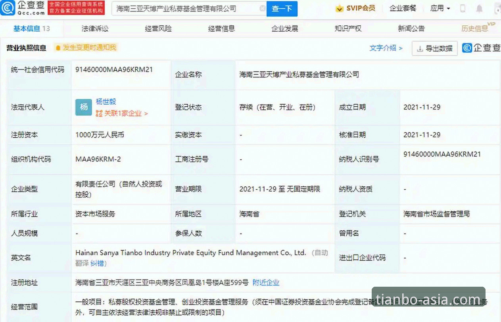Click the English name Hainan Sanya Tianbo Industry
The image size is (501, 322).
(x=191, y=253)
